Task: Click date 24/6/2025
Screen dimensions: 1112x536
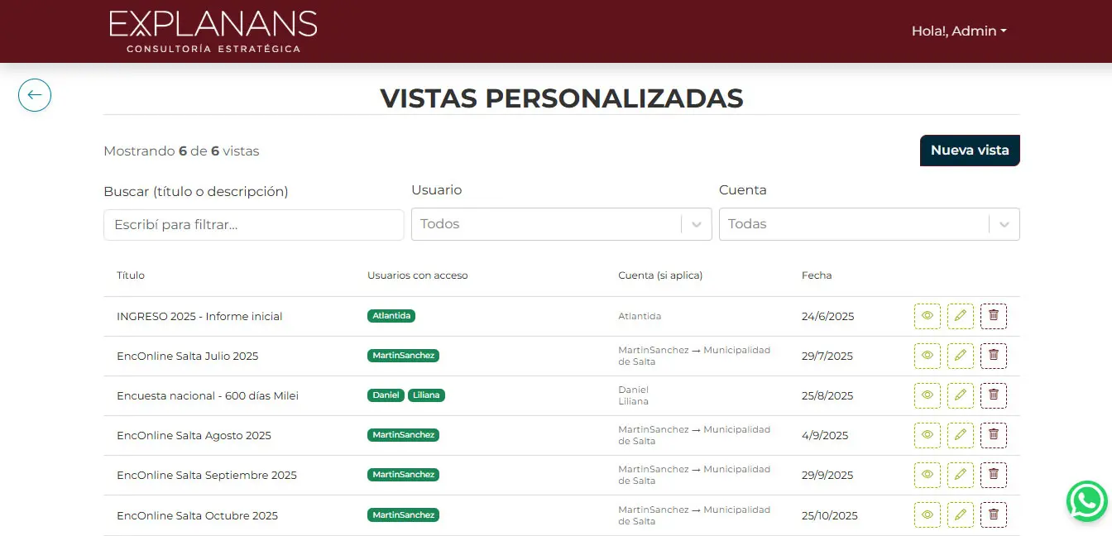Action: pyautogui.click(x=827, y=316)
